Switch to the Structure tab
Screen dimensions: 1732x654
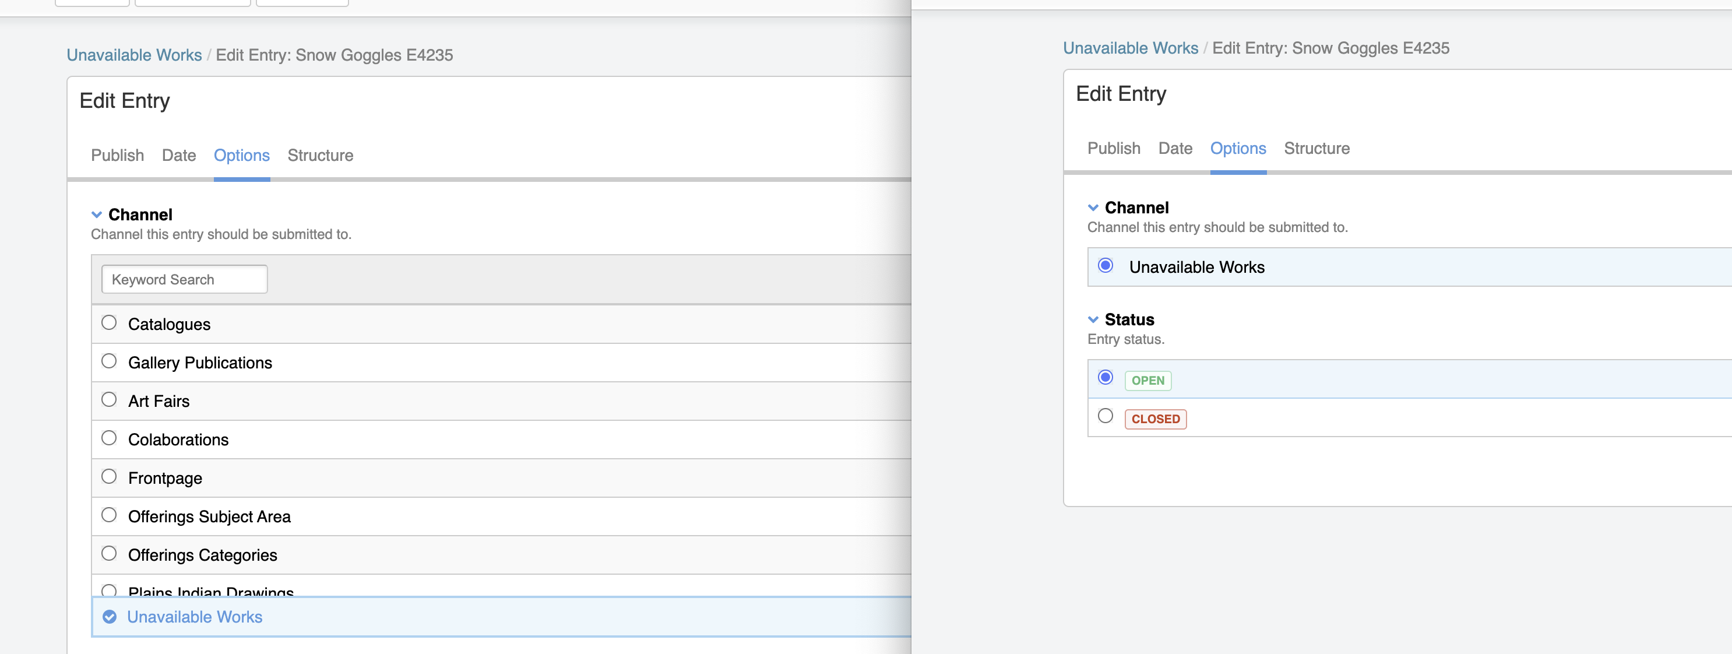321,155
